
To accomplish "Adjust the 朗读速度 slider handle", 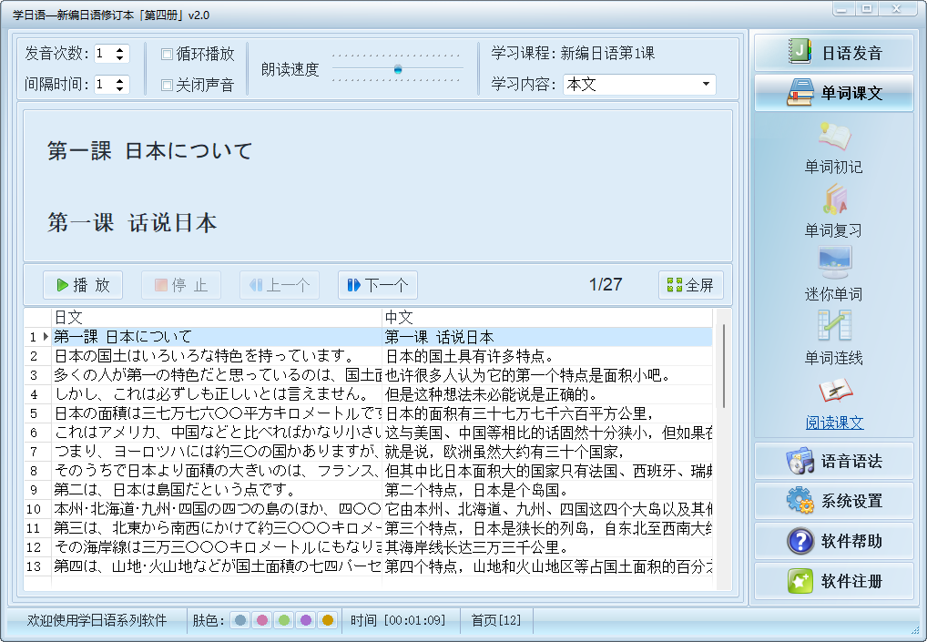I will (398, 70).
